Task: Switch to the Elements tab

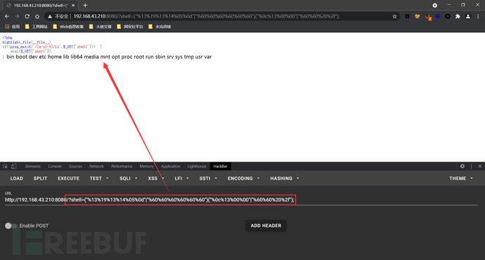Action: click(x=33, y=167)
